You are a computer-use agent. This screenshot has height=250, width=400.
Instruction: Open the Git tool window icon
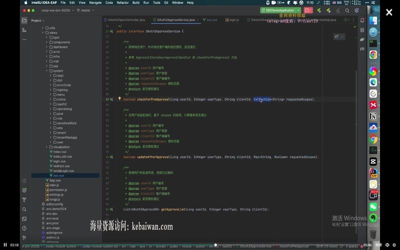point(24,237)
